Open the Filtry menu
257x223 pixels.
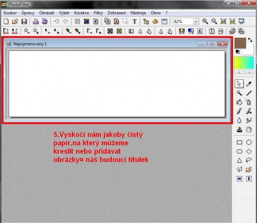(98, 13)
